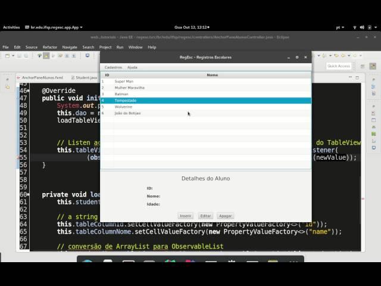
Task: Open GNOME Activities overview
Action: 11,27
